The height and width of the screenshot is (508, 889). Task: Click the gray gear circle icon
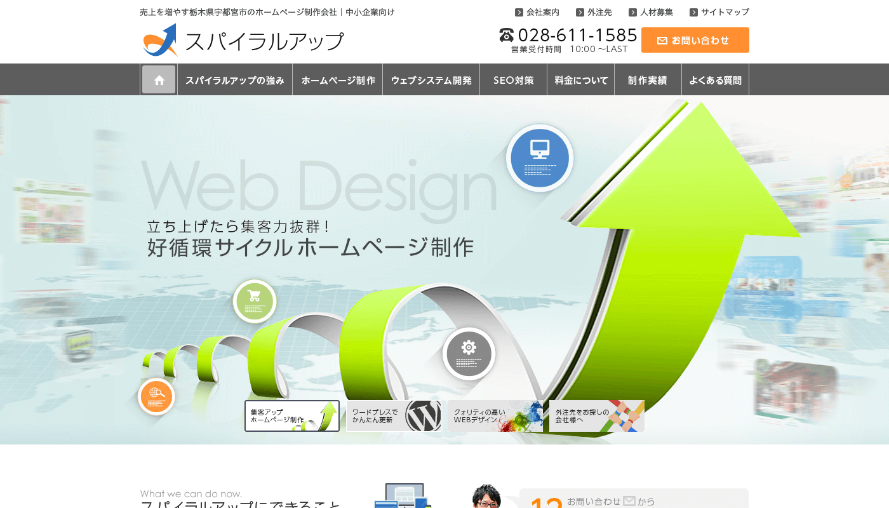(x=469, y=354)
